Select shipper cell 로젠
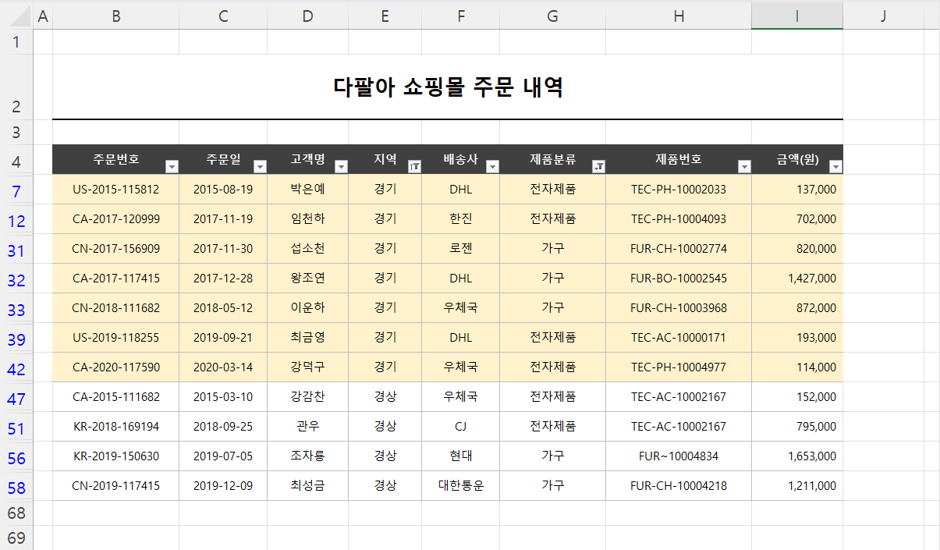This screenshot has height=550, width=940. pyautogui.click(x=461, y=249)
